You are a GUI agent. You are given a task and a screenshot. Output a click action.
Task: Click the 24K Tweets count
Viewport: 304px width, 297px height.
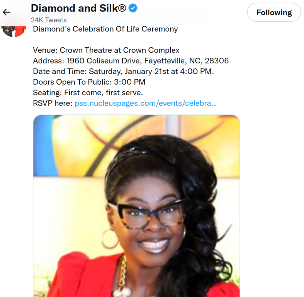[x=49, y=20]
